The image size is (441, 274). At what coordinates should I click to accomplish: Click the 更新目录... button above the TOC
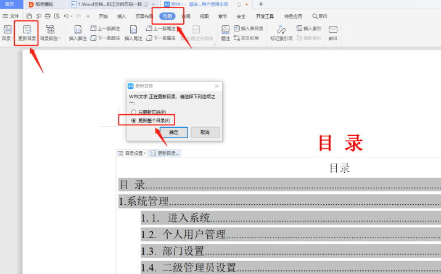tap(165, 153)
